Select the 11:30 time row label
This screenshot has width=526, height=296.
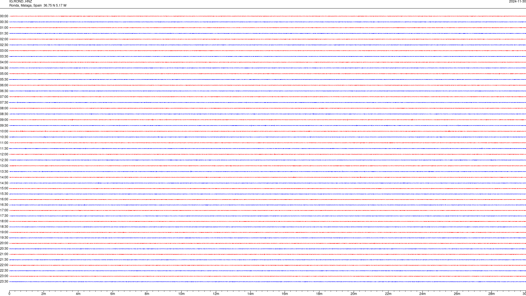tap(4, 149)
